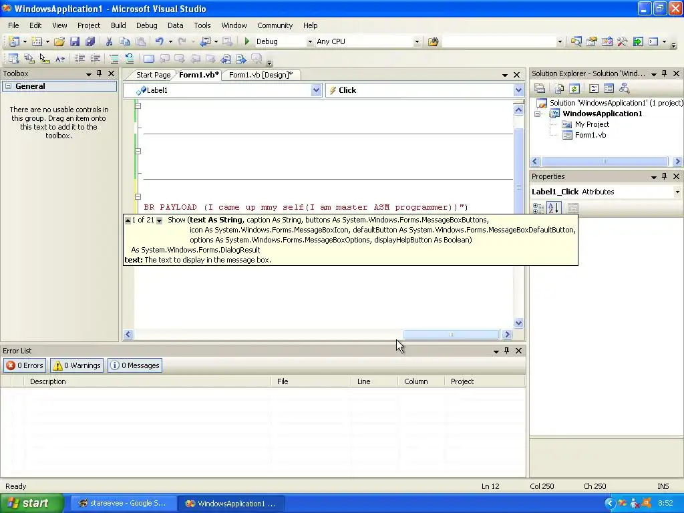Viewport: 684px width, 513px height.
Task: Toggle Auto Hide pin on the Error List
Action: point(507,351)
